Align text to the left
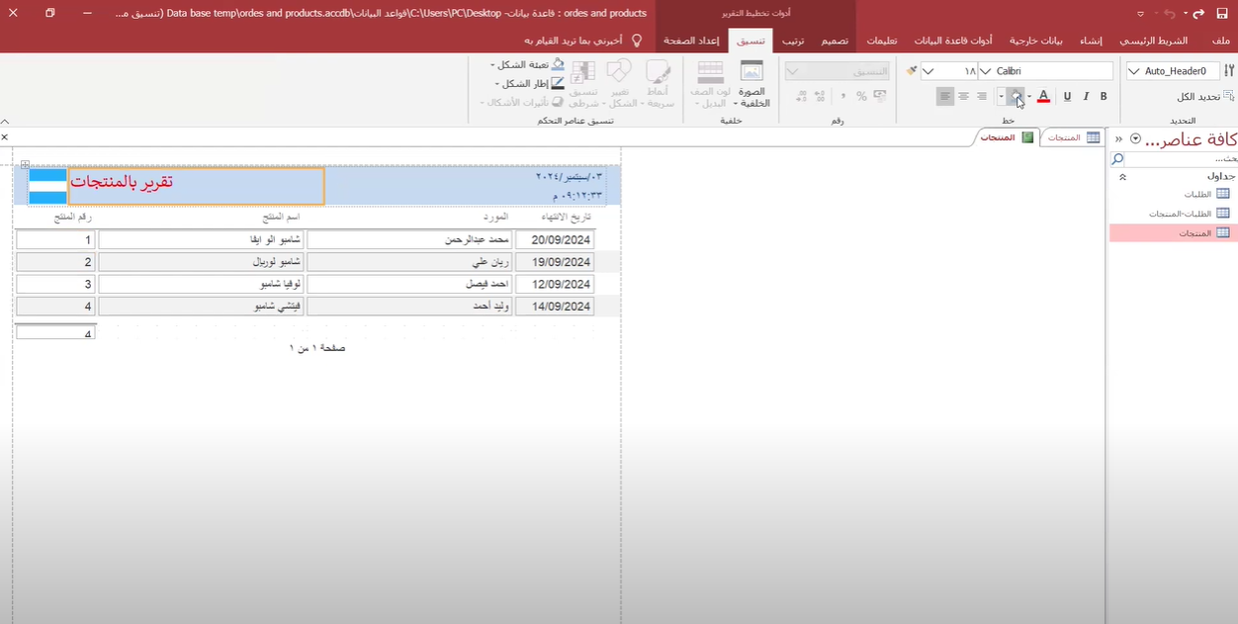 pos(945,96)
